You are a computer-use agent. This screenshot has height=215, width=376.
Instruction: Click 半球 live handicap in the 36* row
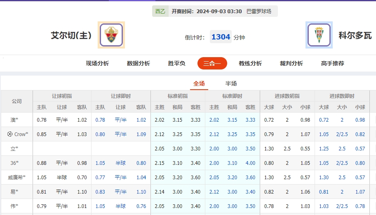120,163
